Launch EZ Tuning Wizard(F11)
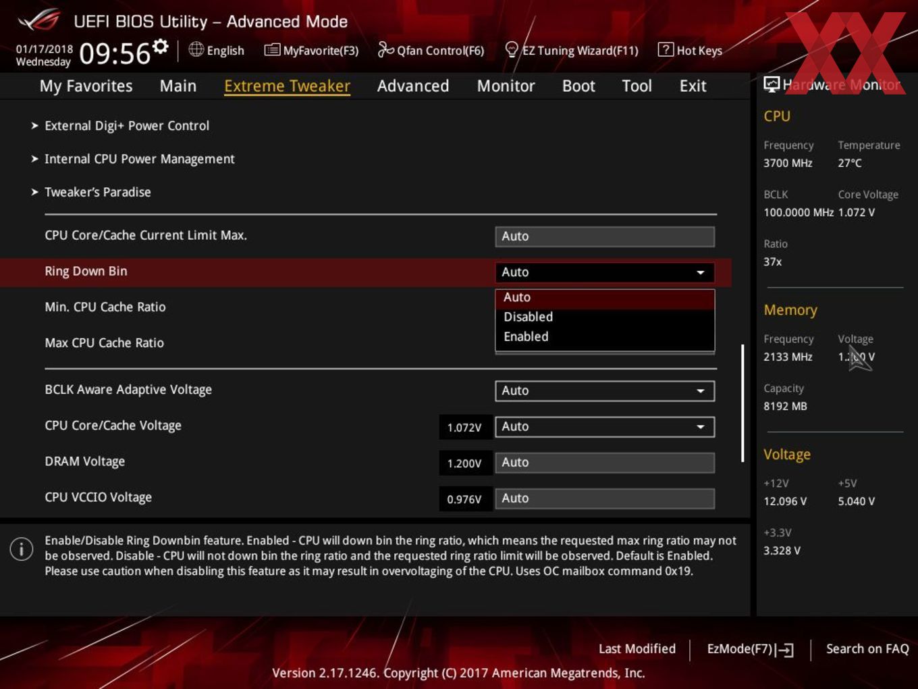 pos(572,50)
